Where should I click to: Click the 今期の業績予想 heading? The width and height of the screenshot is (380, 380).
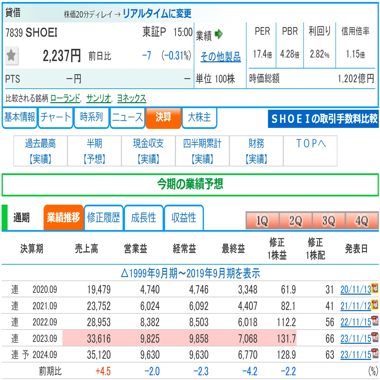coord(190,184)
